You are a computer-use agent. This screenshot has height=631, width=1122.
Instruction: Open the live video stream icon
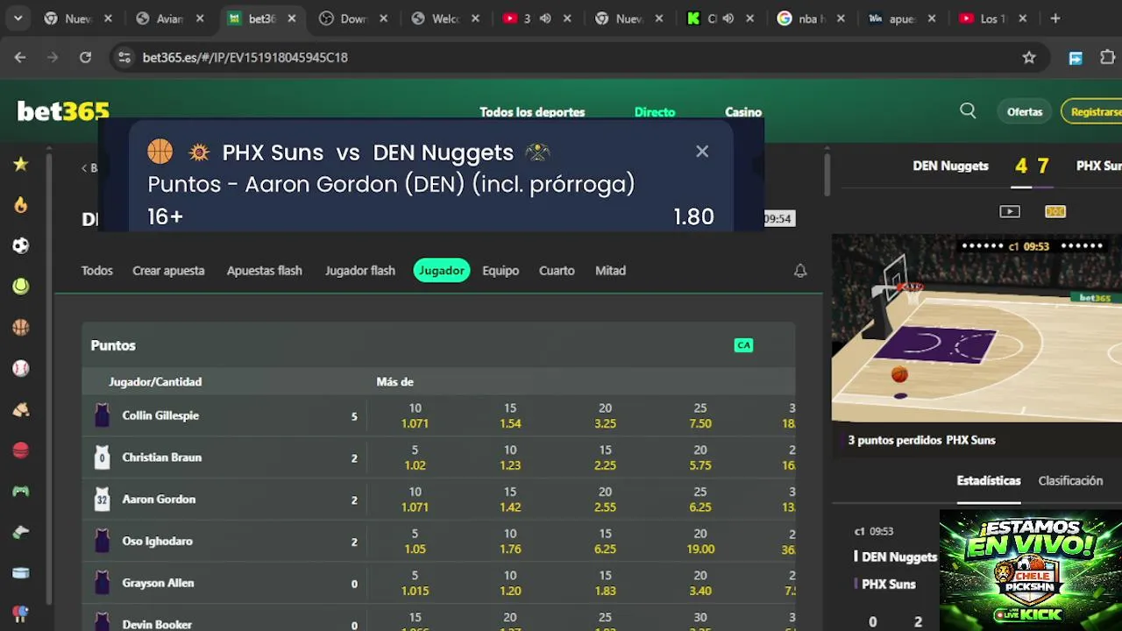tap(1010, 211)
